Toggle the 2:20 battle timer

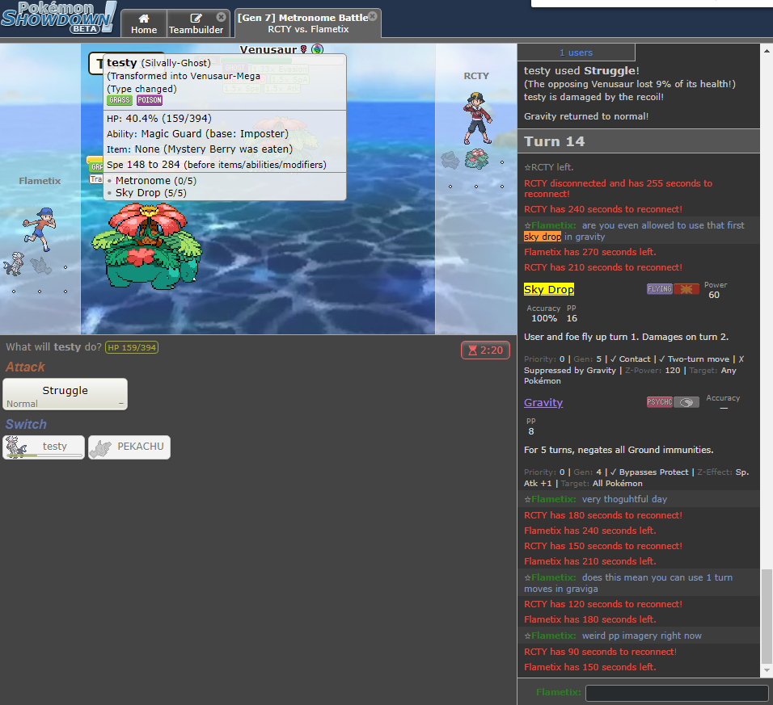coord(485,350)
